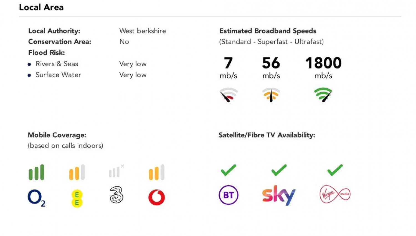Click the O2 network logo
The width and height of the screenshot is (416, 236).
pyautogui.click(x=36, y=198)
